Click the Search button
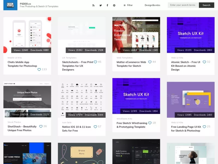The width and height of the screenshot is (218, 164). click(207, 5)
